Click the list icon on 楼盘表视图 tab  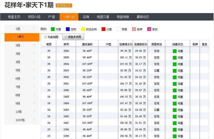click(x=66, y=37)
